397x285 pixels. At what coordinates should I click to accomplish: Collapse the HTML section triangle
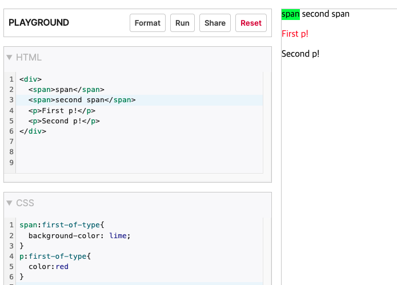[9, 58]
